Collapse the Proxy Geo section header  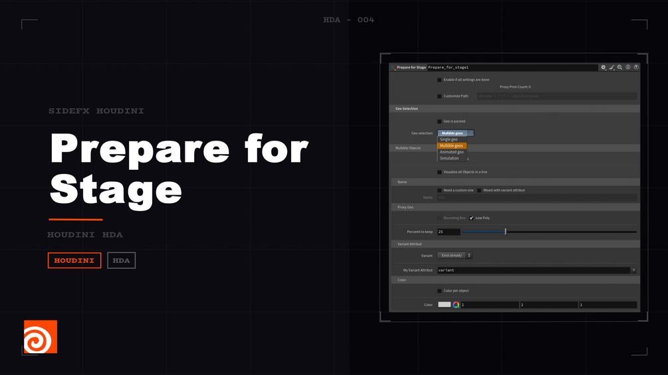[516, 207]
